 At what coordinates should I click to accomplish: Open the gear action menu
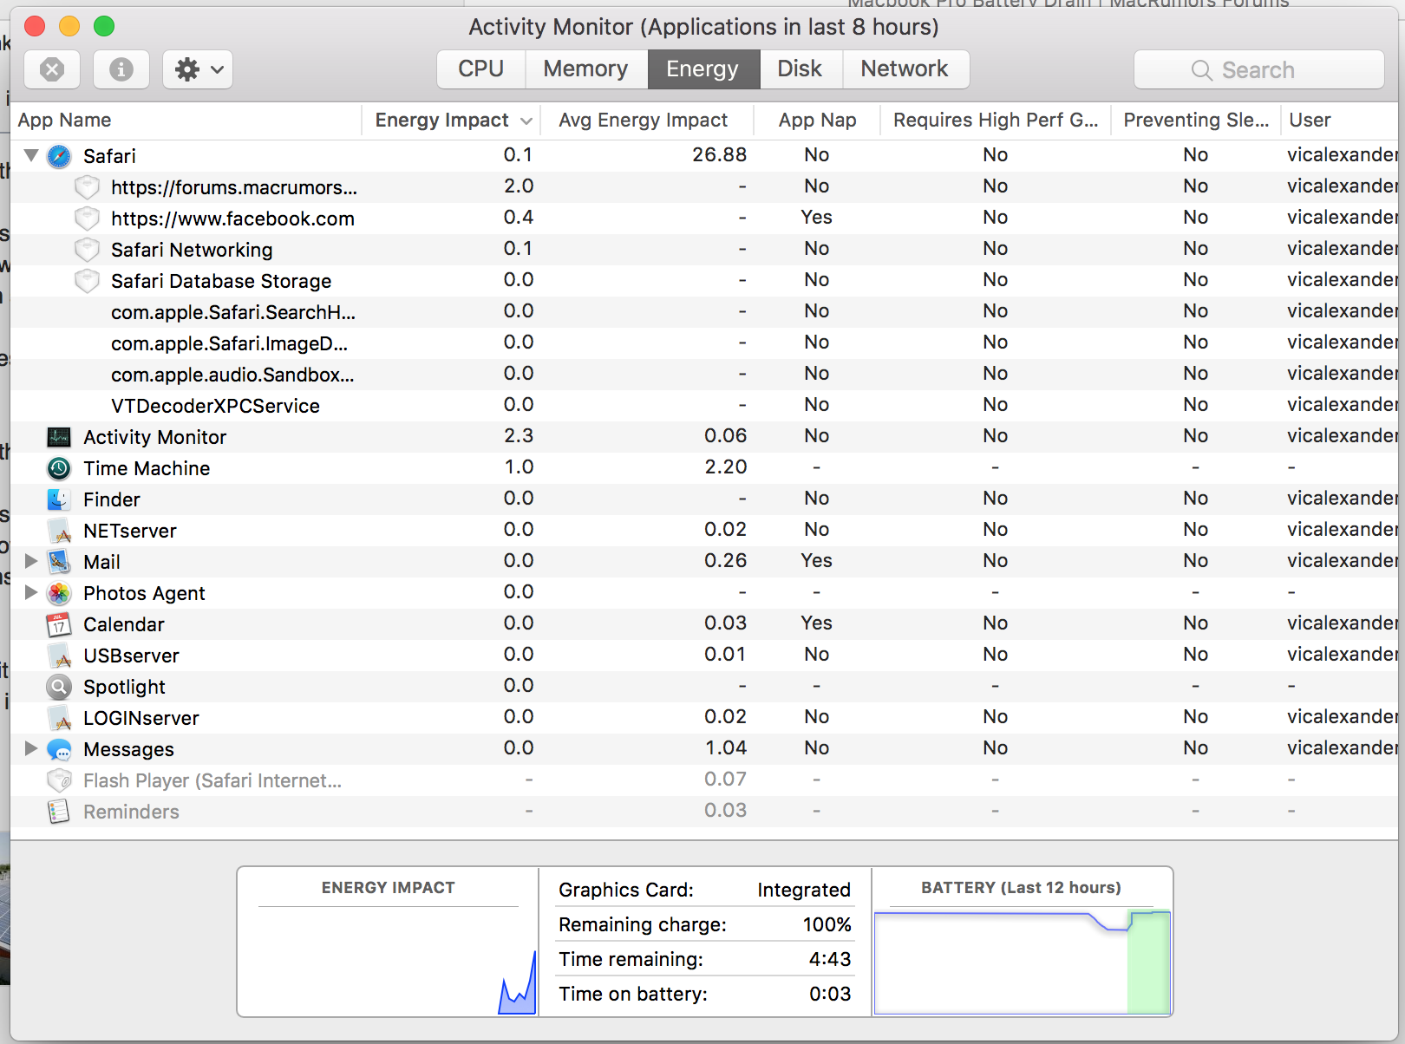(198, 69)
